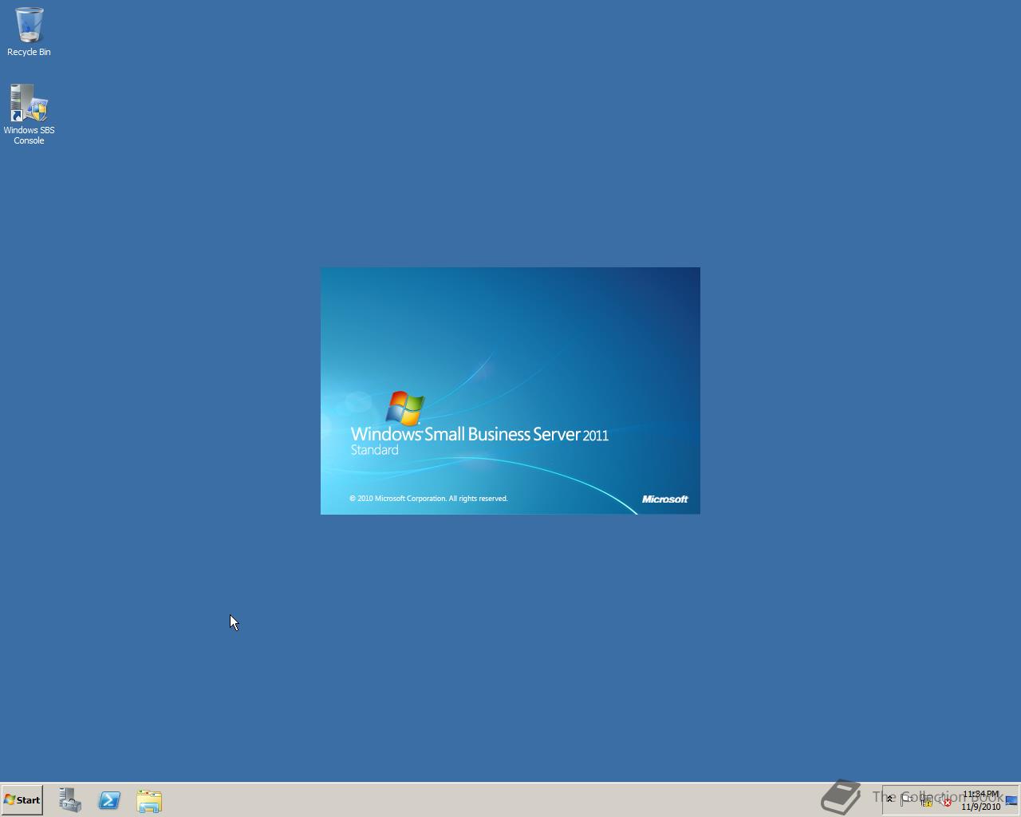
Task: Select the Windows SBS Console shortcut
Action: pos(29,115)
